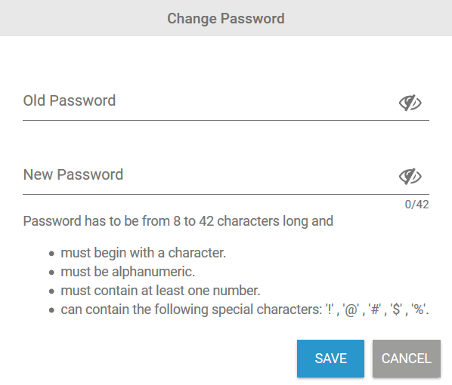Click the '8 to 42 characters long' hint line

(178, 221)
